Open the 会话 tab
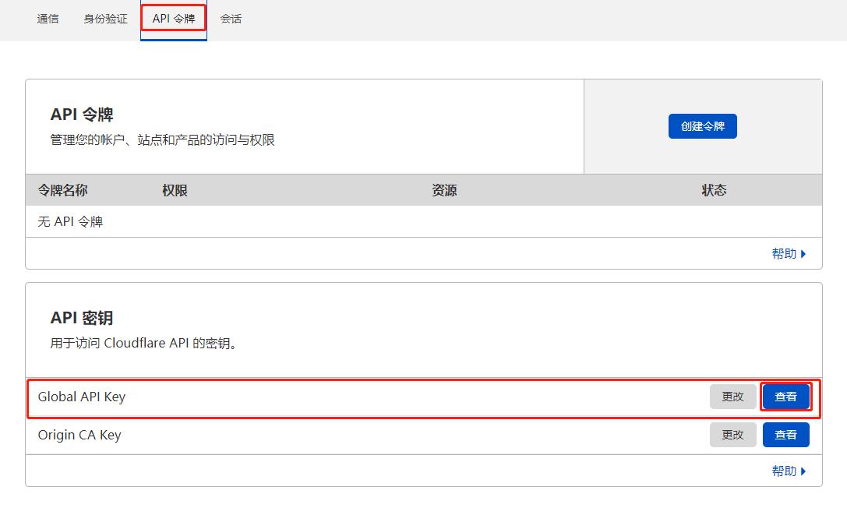Image resolution: width=847 pixels, height=508 pixels. point(231,19)
